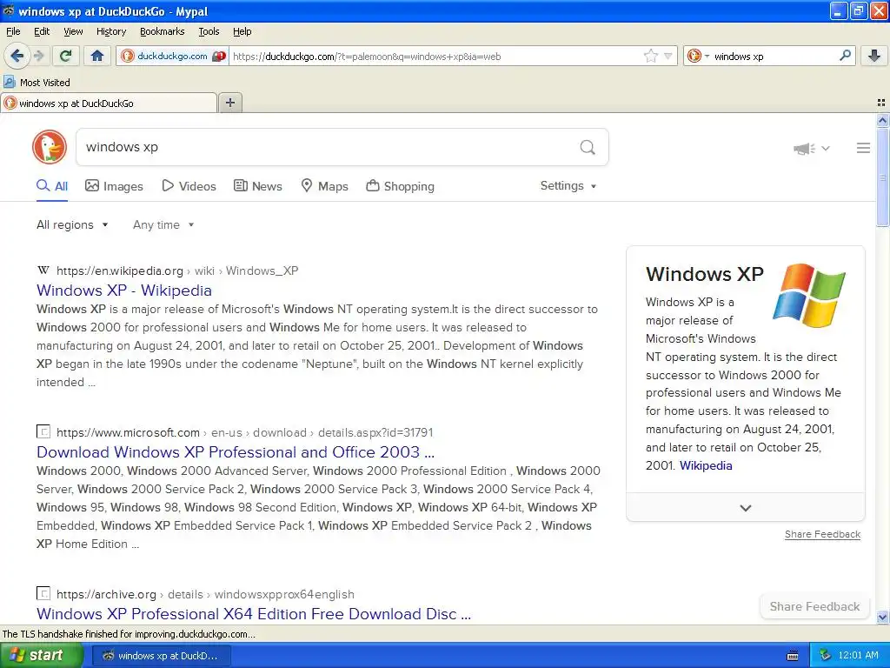Open the DuckDuckGo hamburger menu

click(863, 148)
